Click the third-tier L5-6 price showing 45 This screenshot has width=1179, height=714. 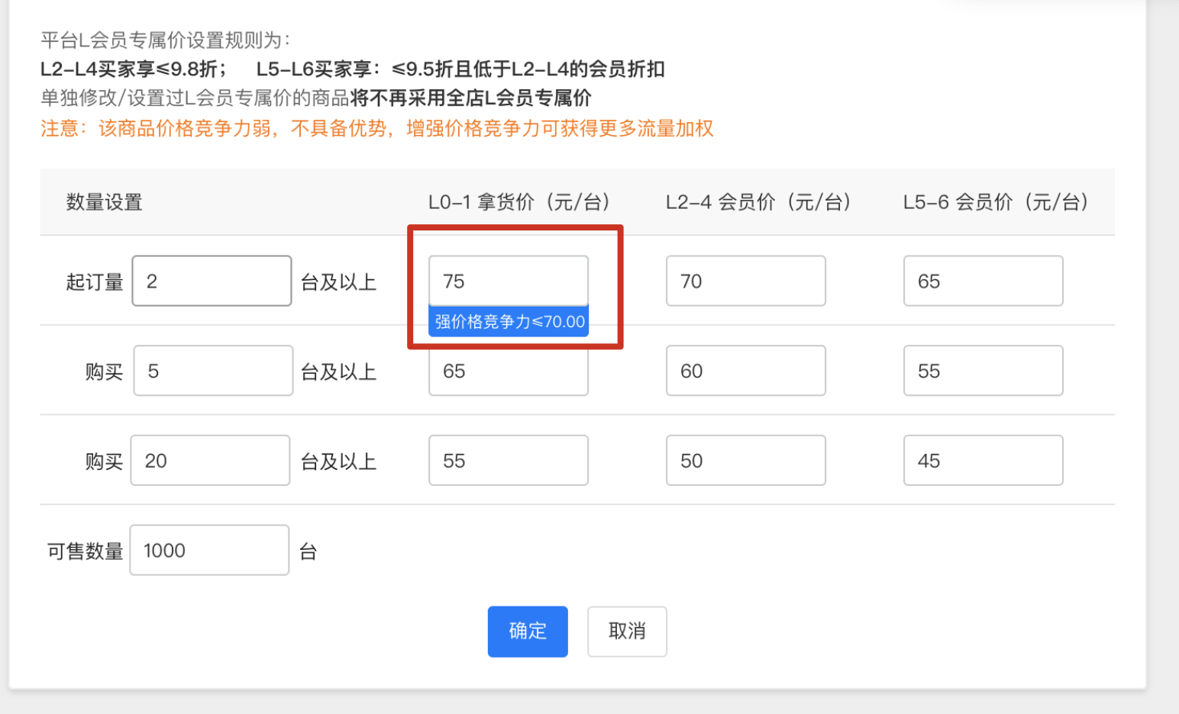(x=983, y=460)
